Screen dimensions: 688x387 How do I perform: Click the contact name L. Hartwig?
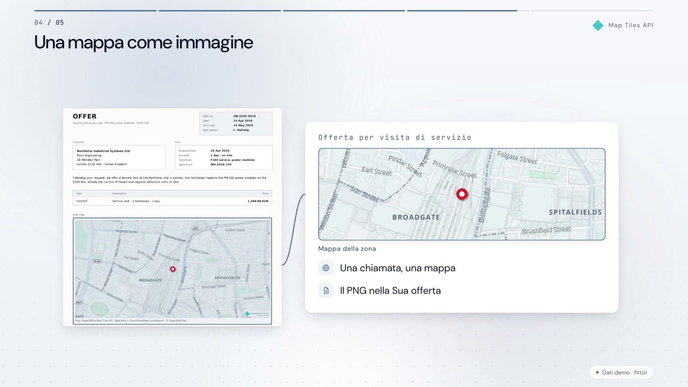click(241, 130)
